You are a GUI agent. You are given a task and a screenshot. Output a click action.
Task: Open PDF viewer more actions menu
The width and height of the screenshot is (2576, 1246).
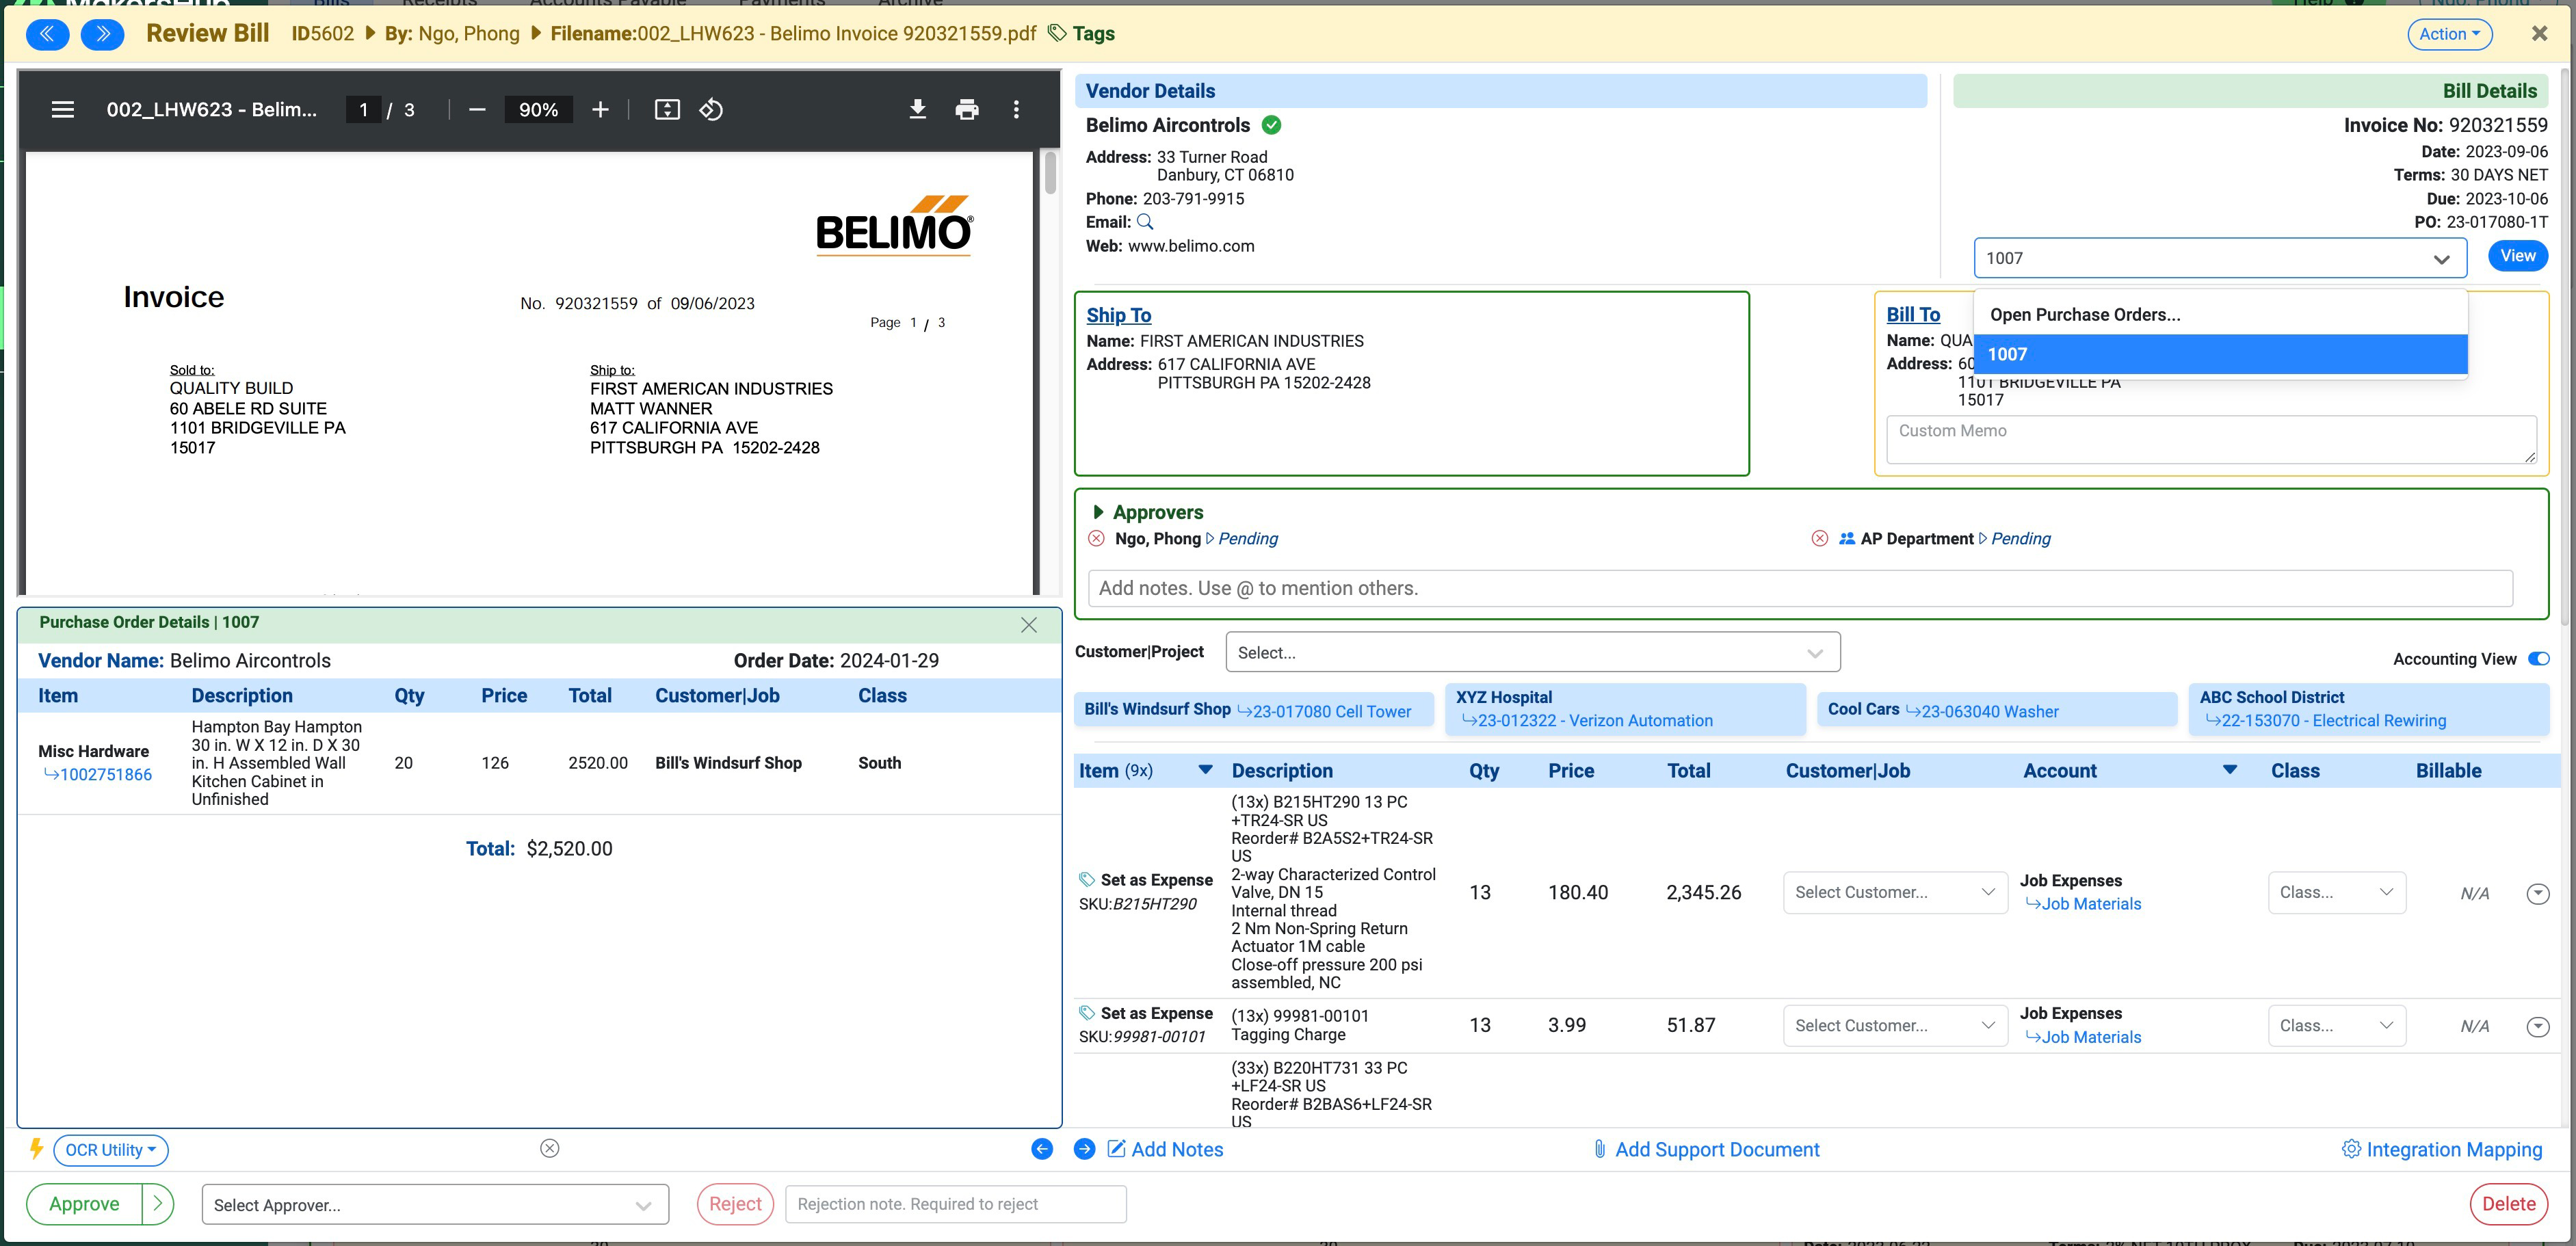point(1016,109)
